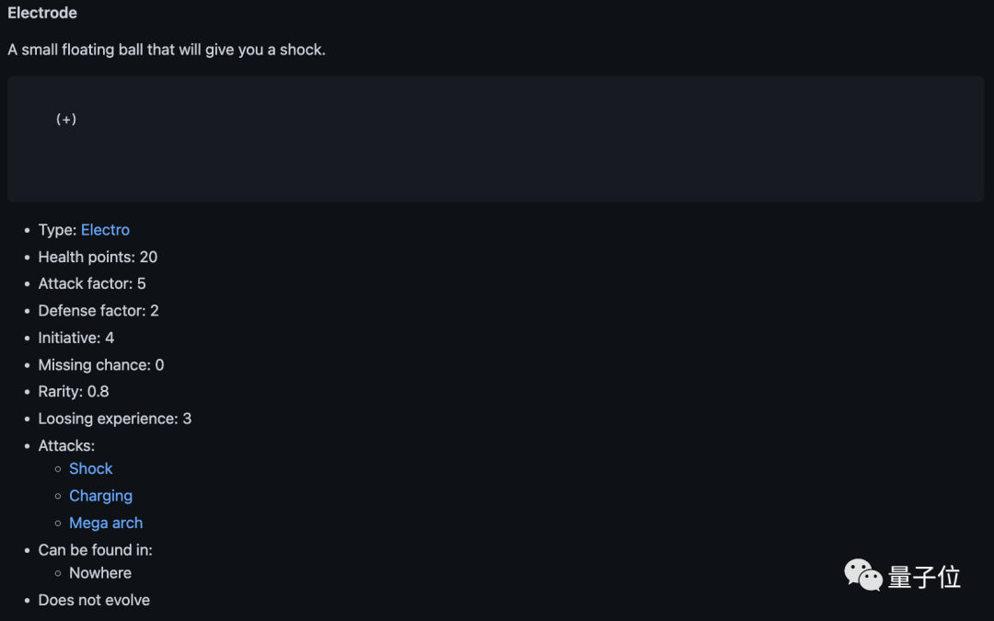This screenshot has height=621, width=994.
Task: Click the Missing chance: 0 entry
Action: [101, 365]
